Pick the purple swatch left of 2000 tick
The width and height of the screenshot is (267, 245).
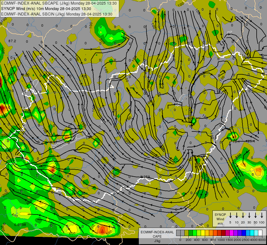coord(236,233)
